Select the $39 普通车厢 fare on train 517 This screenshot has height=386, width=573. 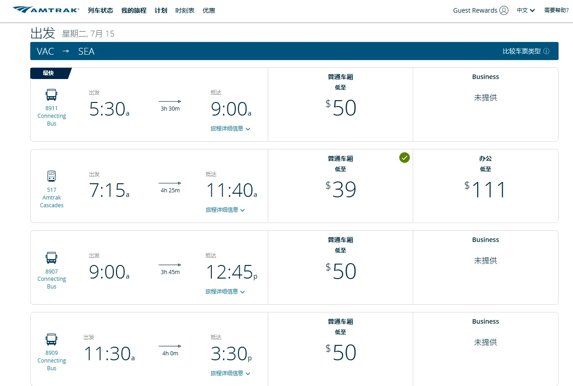click(x=340, y=186)
